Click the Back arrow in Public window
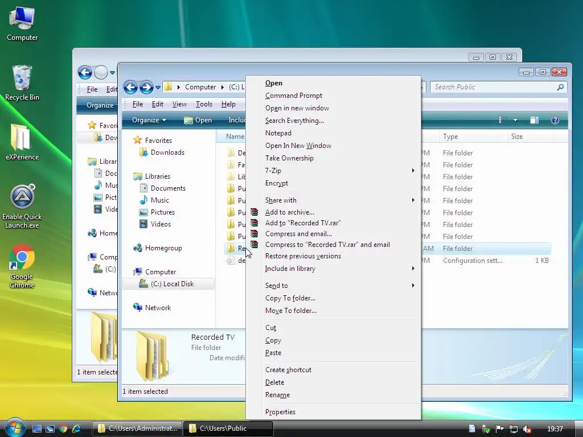This screenshot has width=583, height=437. point(130,87)
